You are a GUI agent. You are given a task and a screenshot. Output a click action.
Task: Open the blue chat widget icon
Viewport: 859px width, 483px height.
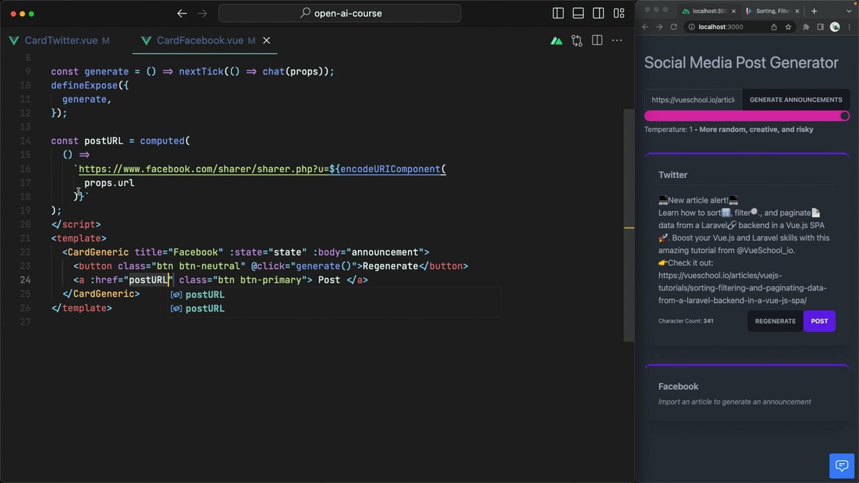click(x=840, y=465)
